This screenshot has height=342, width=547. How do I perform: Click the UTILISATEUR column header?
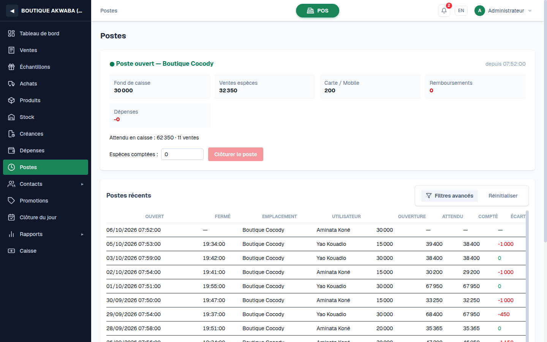346,217
